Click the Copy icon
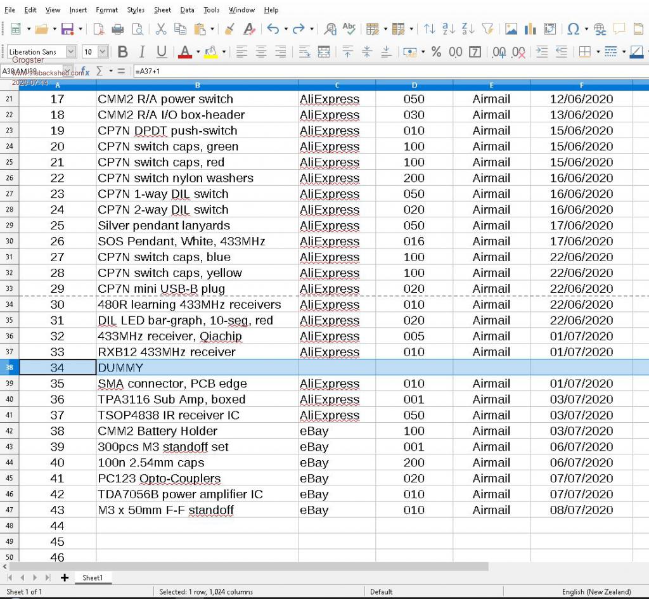The width and height of the screenshot is (649, 599). tap(180, 29)
